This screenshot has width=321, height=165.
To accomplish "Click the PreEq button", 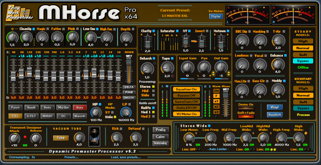I will 161,130.
